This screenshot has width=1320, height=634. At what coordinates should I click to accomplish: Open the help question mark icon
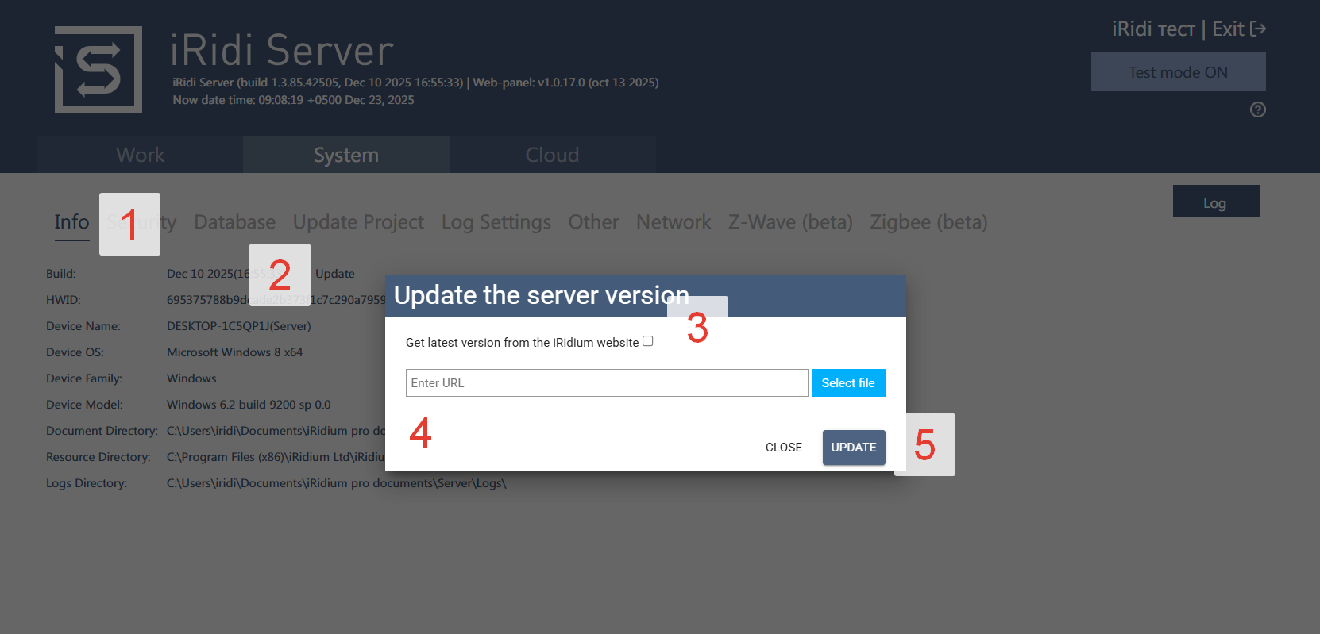[1258, 110]
